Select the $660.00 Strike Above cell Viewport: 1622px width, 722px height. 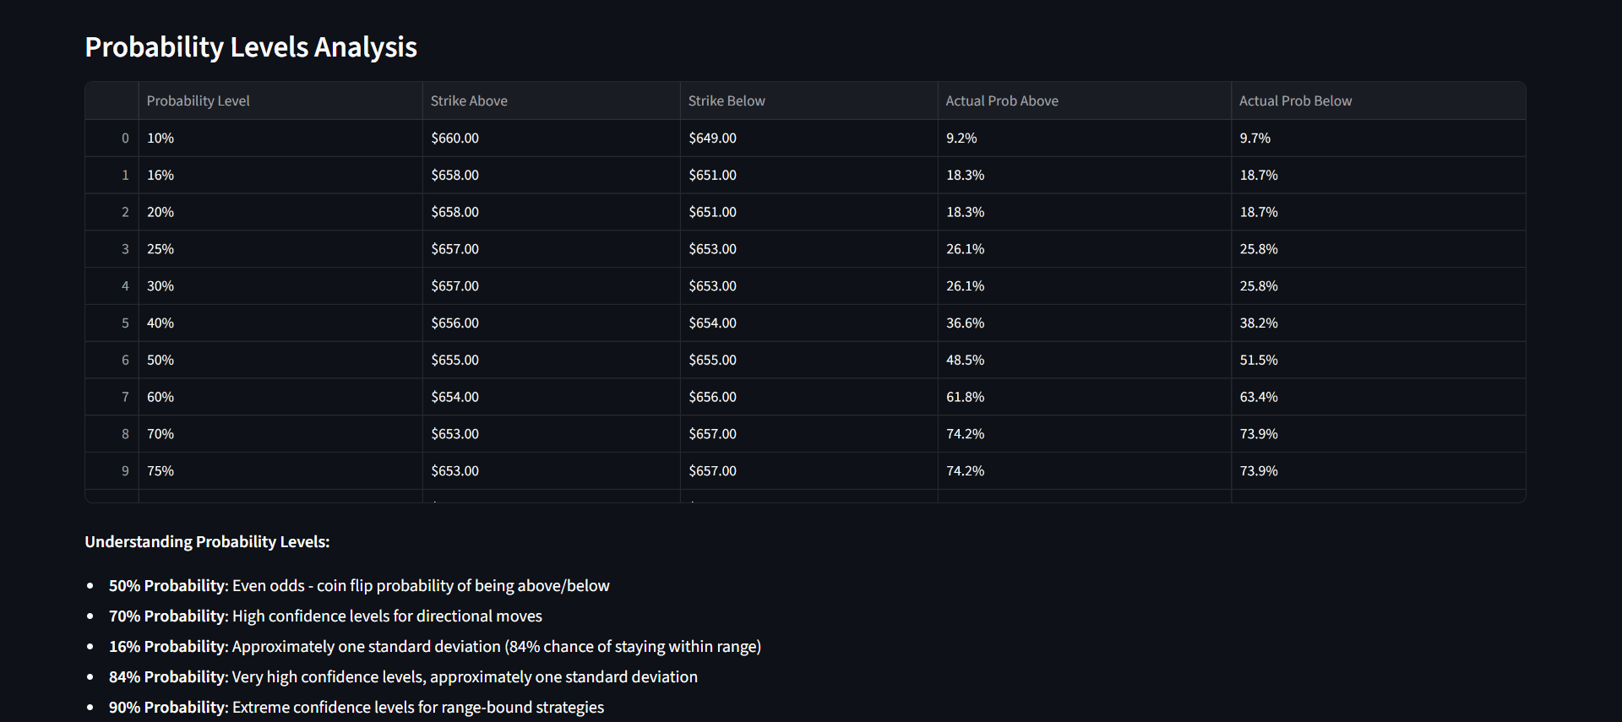[455, 138]
